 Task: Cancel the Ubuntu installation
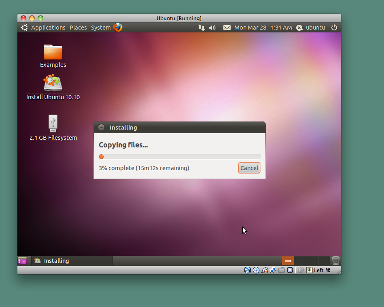(249, 168)
